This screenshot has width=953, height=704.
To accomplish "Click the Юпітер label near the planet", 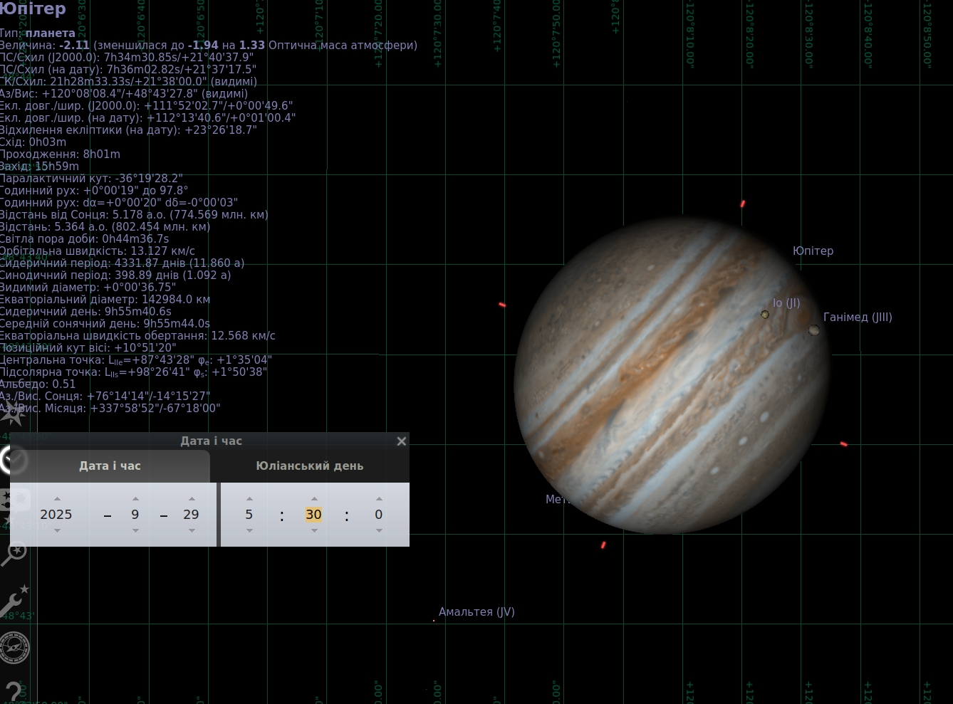I will [813, 251].
